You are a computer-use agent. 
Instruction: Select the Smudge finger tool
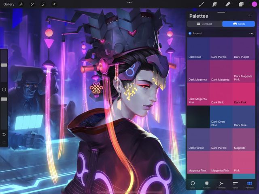[214, 4]
